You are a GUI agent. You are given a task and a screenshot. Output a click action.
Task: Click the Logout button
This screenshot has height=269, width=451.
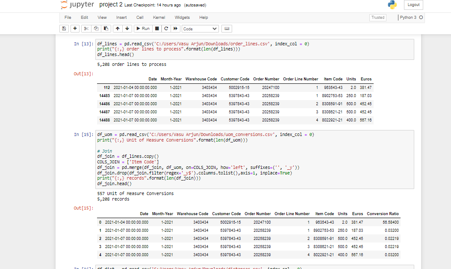414,5
